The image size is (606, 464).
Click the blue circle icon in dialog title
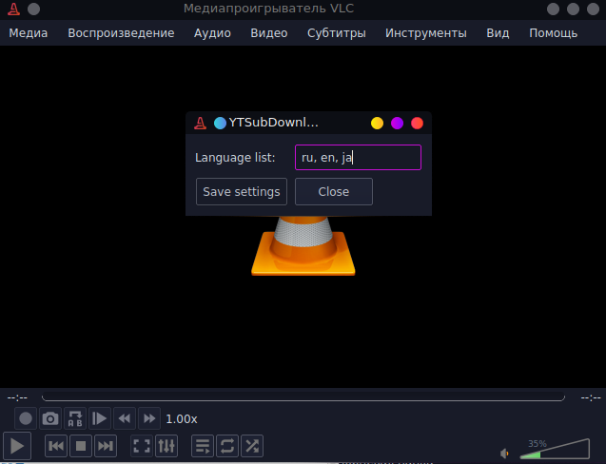tap(220, 124)
